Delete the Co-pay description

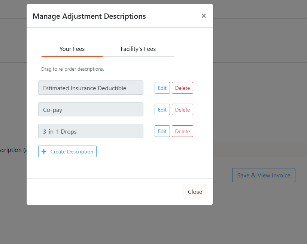pyautogui.click(x=182, y=110)
